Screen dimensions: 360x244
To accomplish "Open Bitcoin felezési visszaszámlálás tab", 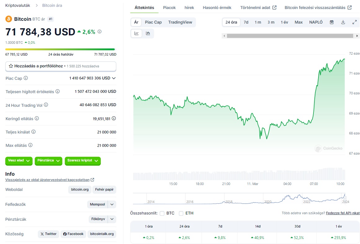I will 318,7.
